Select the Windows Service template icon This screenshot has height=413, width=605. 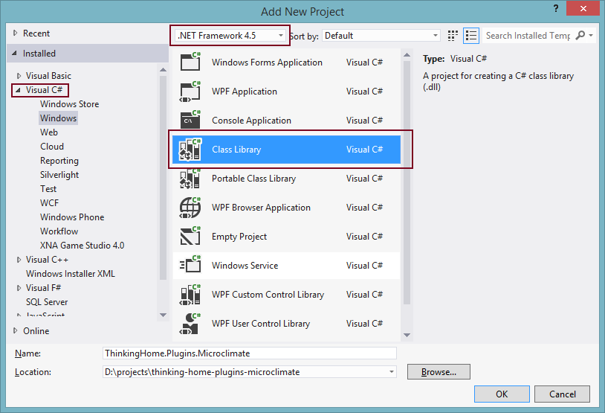[190, 265]
